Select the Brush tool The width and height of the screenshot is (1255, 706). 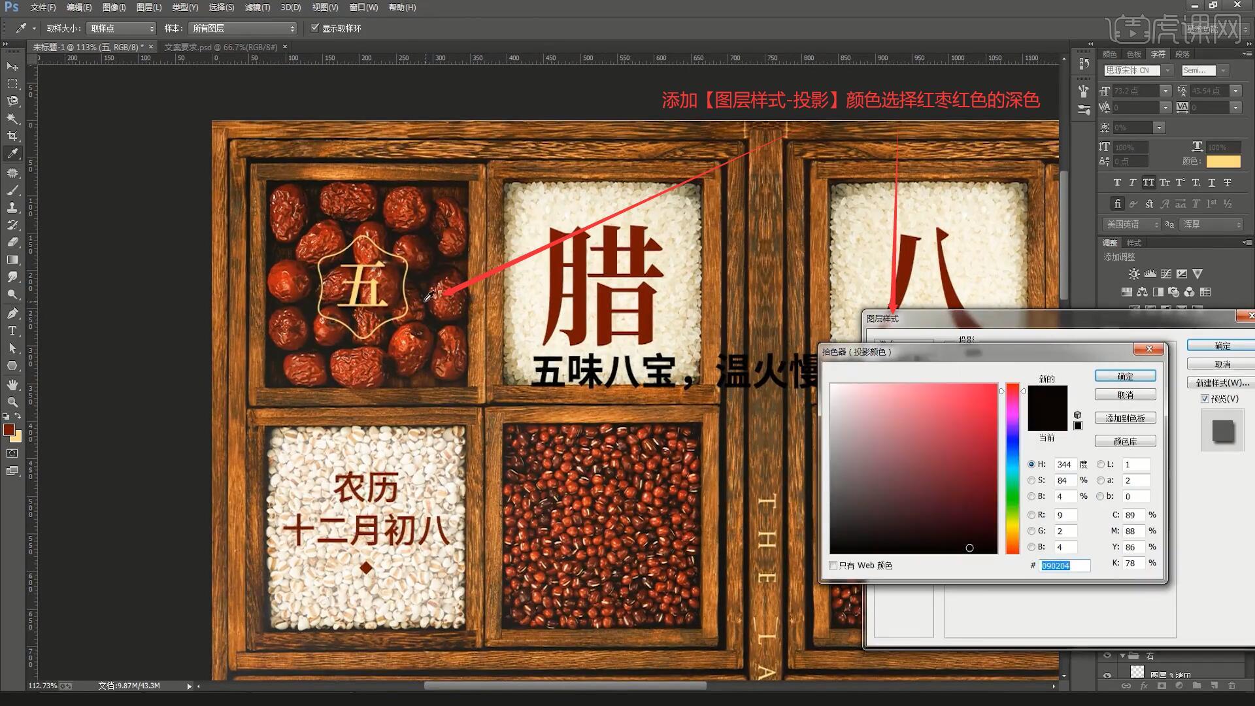click(x=12, y=190)
